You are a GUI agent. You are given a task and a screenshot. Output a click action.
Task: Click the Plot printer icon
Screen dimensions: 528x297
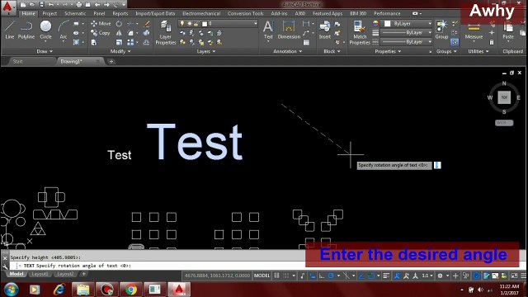(x=78, y=5)
